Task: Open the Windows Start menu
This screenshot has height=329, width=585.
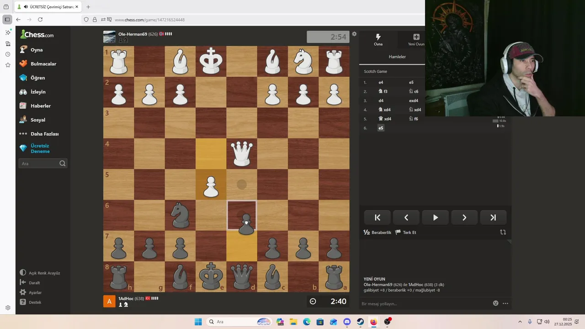Action: tap(198, 322)
